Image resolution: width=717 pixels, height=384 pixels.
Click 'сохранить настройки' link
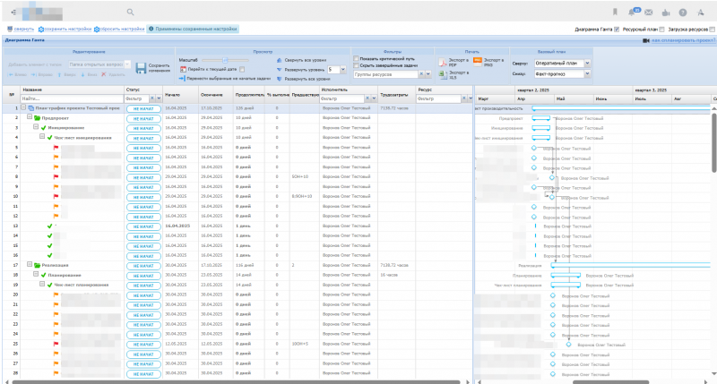tap(68, 30)
